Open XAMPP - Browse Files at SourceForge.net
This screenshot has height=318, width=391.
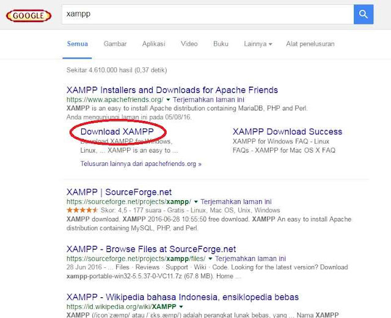point(151,249)
